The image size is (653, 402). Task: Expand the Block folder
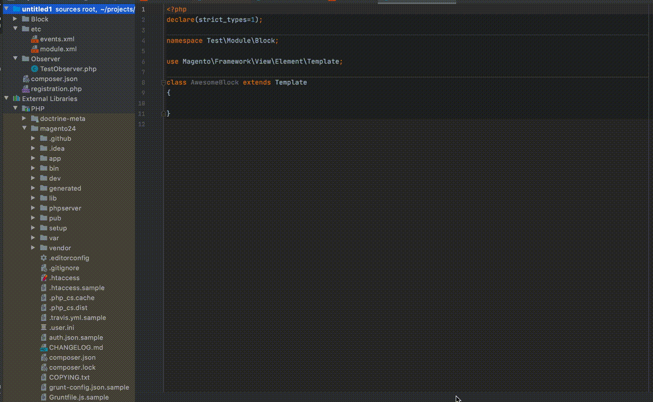[15, 19]
